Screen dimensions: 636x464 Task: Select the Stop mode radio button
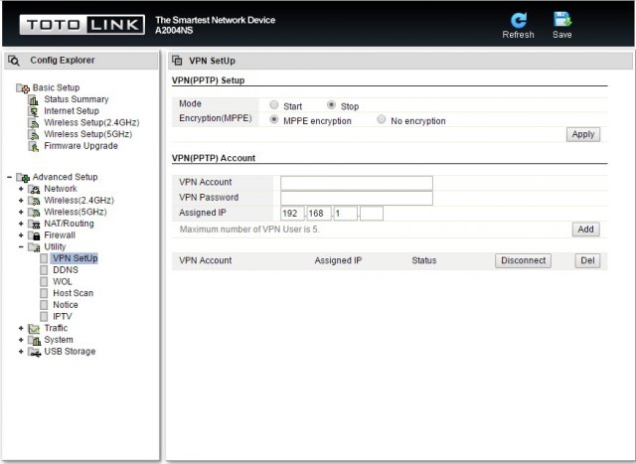pos(332,105)
